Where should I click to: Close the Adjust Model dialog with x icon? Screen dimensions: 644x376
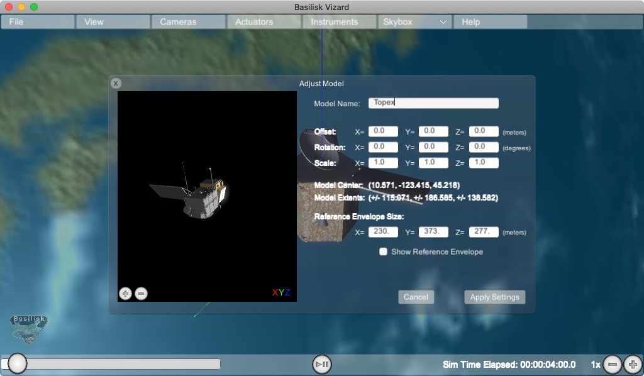116,83
